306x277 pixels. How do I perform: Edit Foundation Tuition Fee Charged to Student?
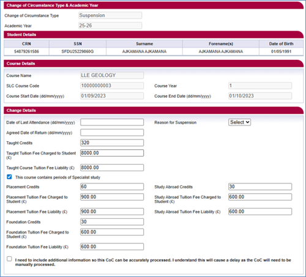pos(112,232)
